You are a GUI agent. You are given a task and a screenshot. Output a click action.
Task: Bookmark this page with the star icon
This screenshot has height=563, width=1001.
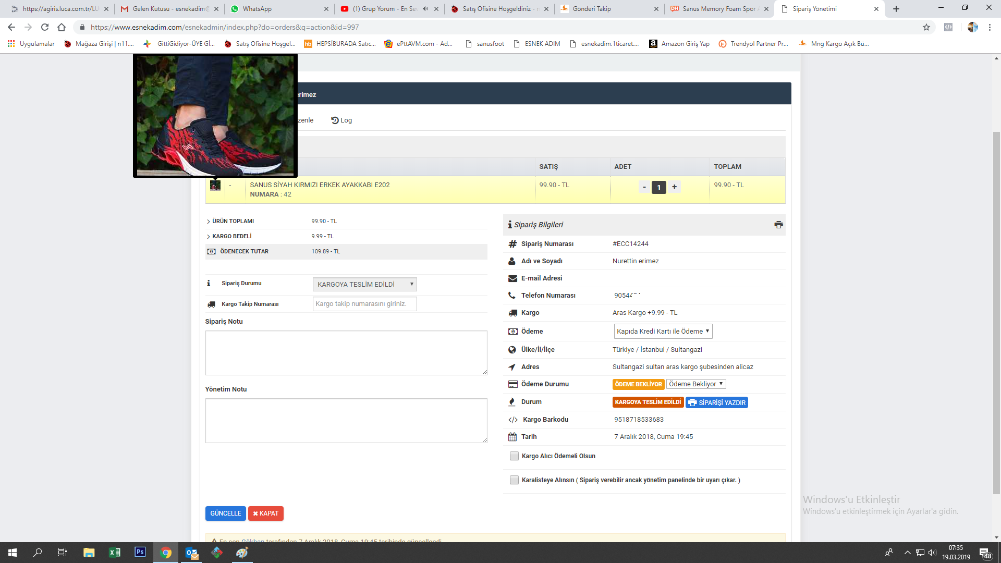click(926, 27)
